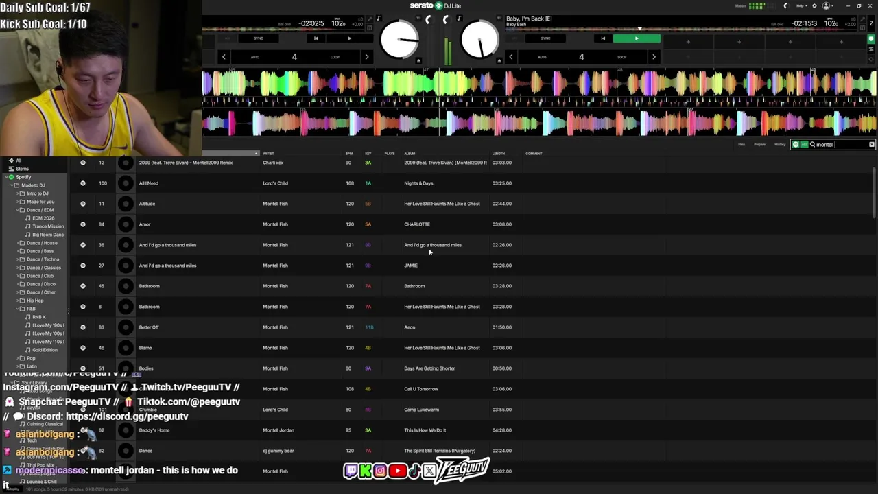The width and height of the screenshot is (878, 494).
Task: Select the track Blame
Action: point(145,348)
